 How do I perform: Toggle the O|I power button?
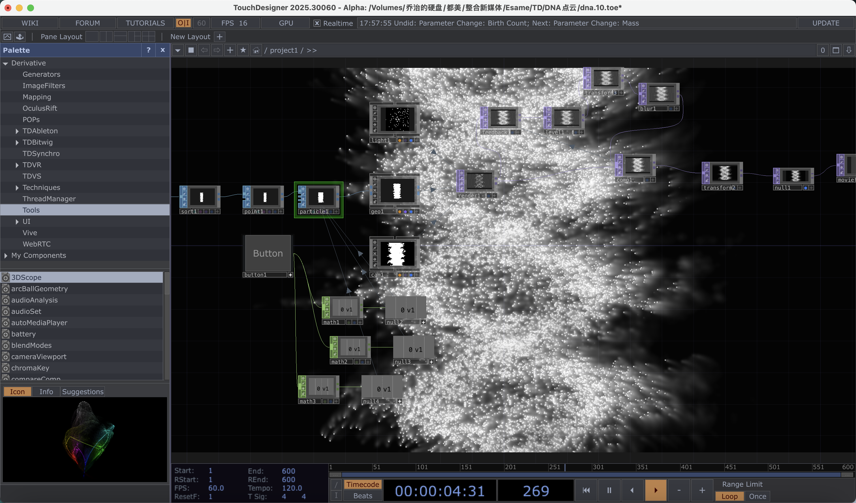pyautogui.click(x=183, y=23)
